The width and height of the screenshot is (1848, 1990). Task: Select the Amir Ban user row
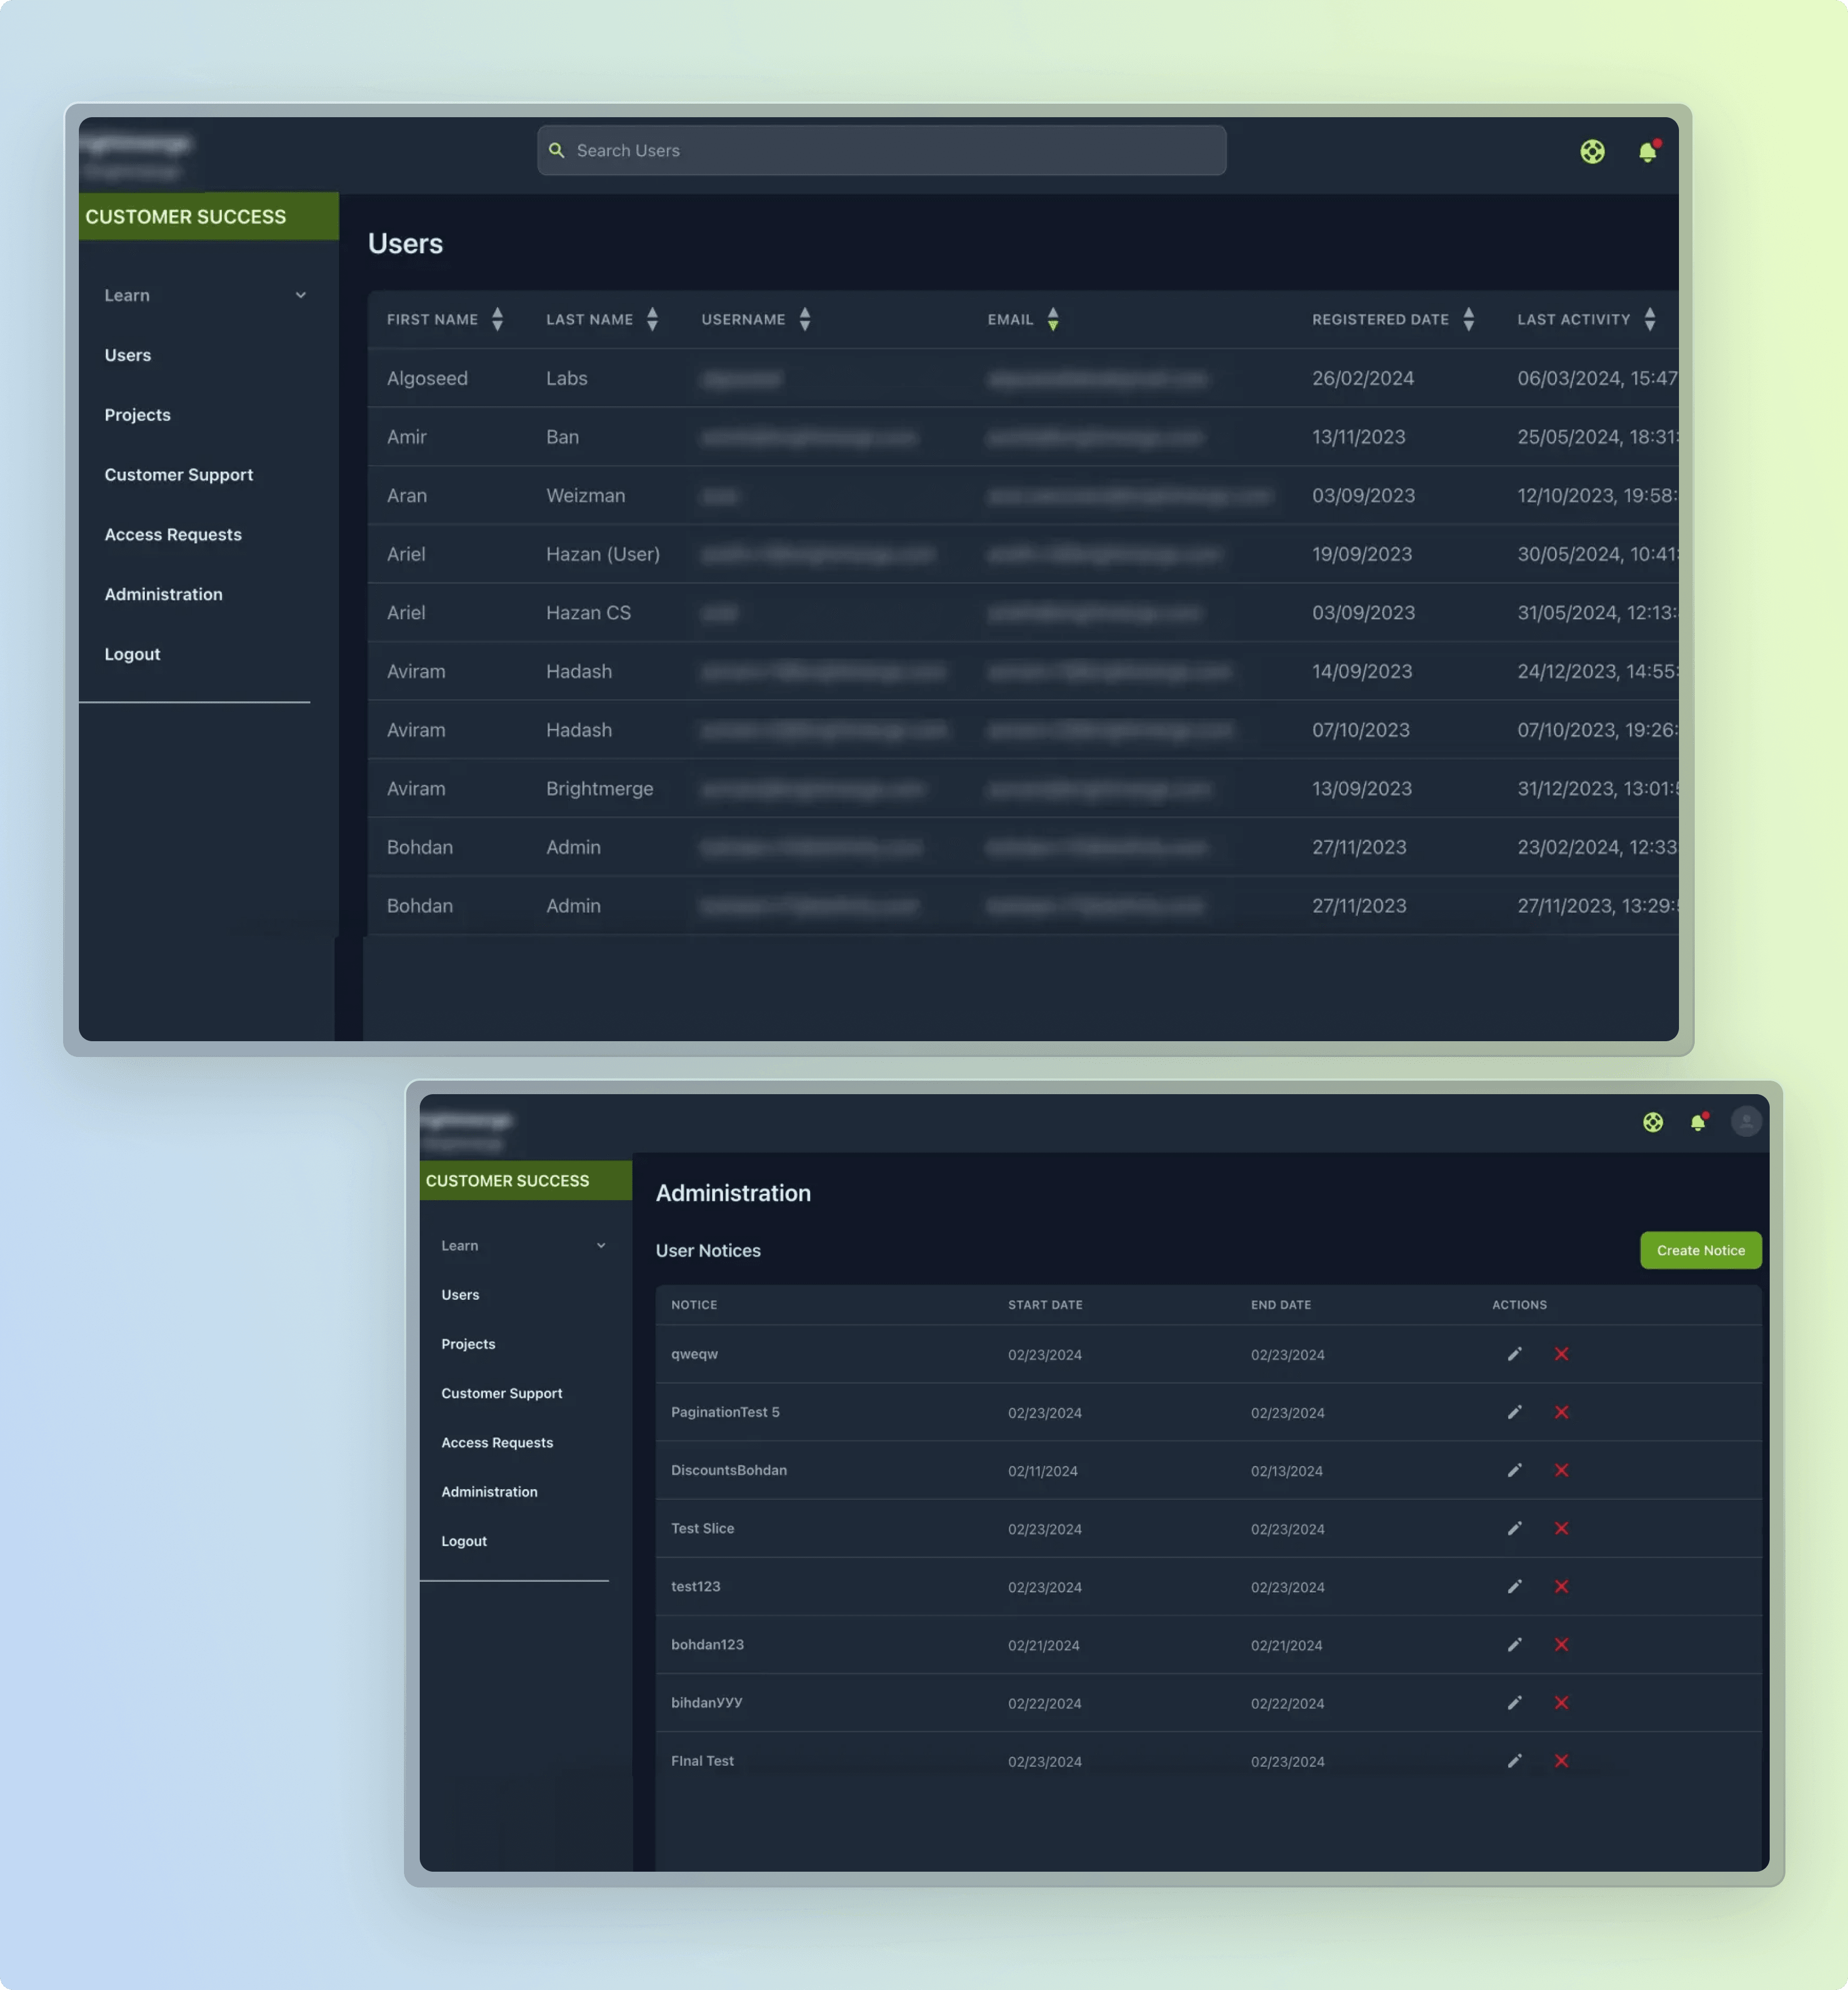coord(1022,437)
